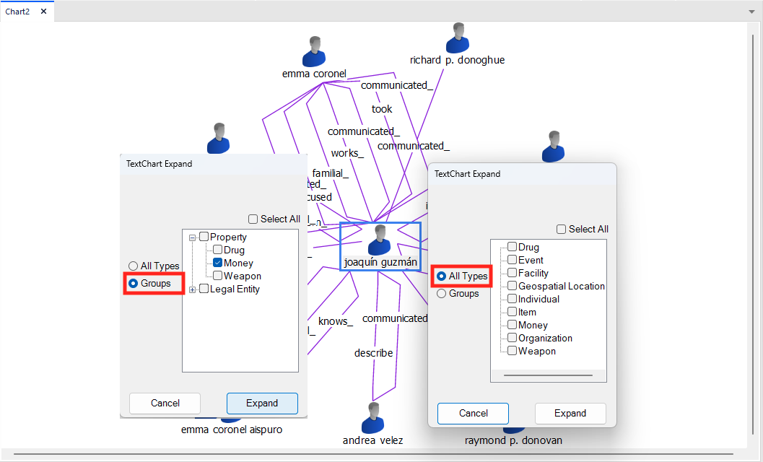Select the person icon above the right dialog
Image resolution: width=763 pixels, height=462 pixels.
[554, 147]
